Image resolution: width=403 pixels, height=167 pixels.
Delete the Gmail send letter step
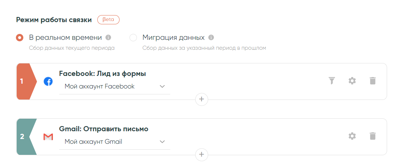click(x=373, y=136)
